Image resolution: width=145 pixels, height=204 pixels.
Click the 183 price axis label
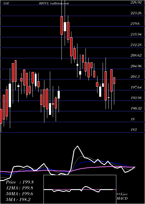pyautogui.click(x=134, y=129)
